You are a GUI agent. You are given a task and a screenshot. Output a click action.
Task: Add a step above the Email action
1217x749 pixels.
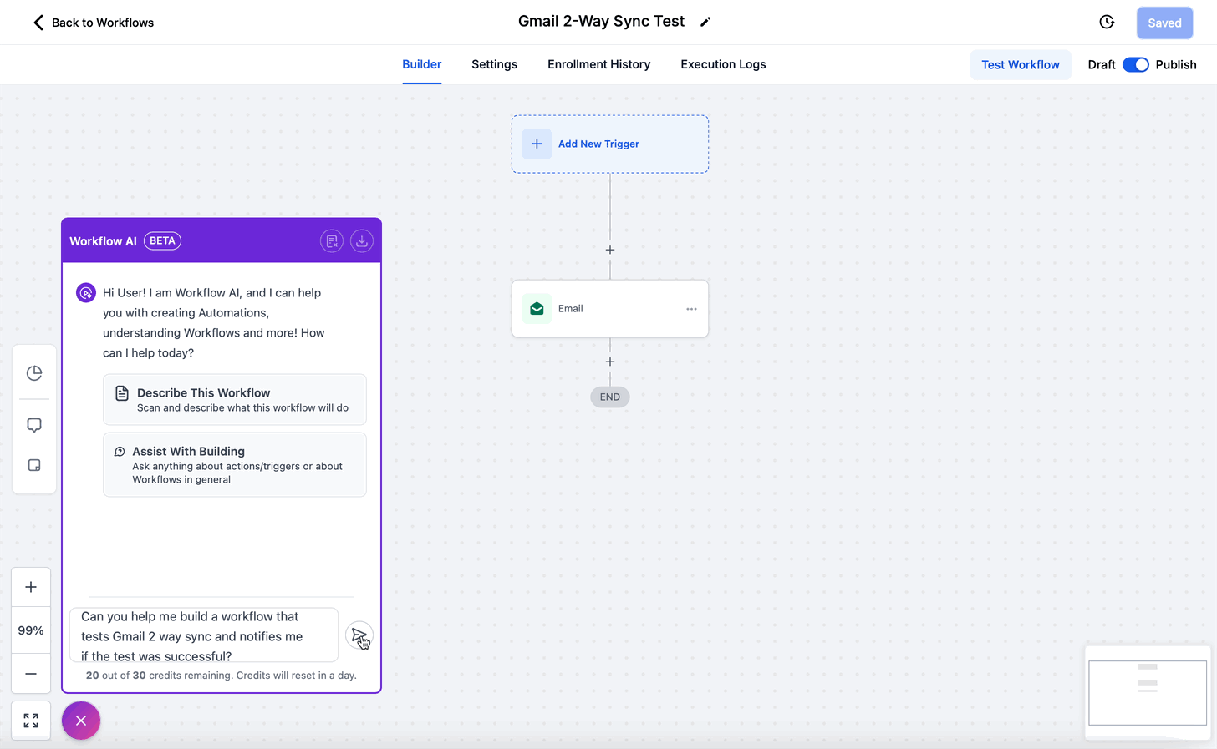(610, 250)
